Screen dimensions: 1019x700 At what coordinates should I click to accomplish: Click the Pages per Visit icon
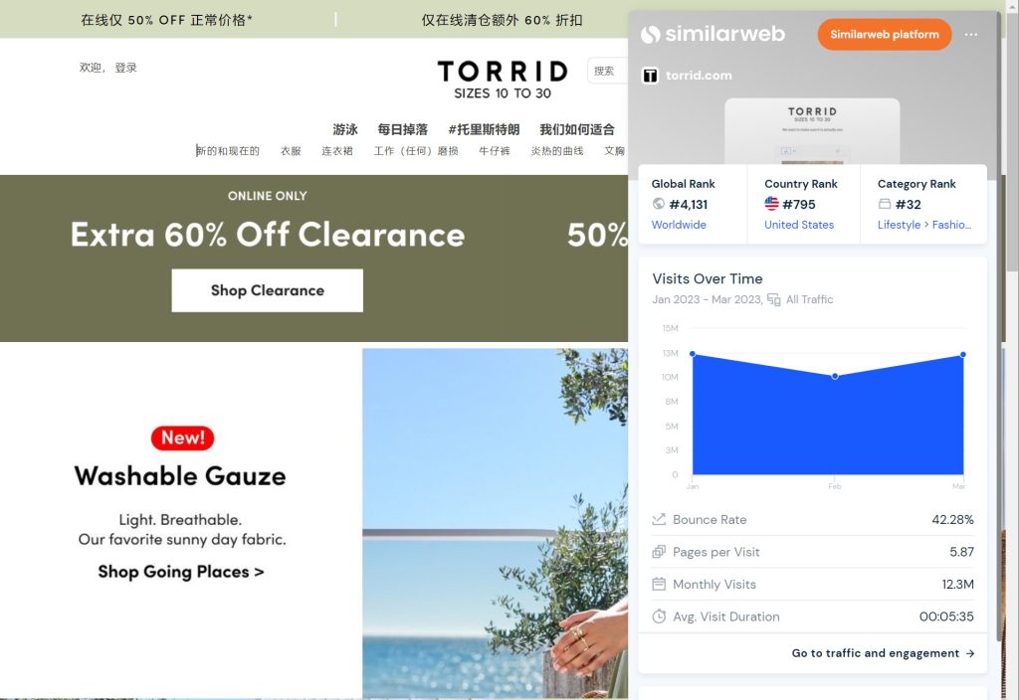pyautogui.click(x=659, y=552)
